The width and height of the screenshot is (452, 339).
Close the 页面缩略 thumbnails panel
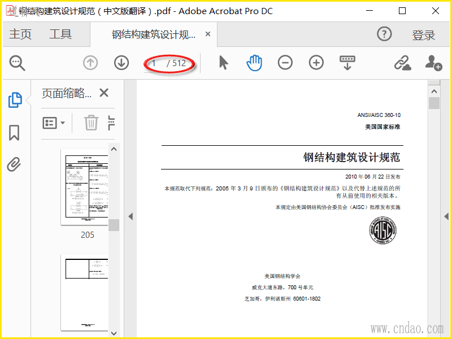[x=104, y=93]
